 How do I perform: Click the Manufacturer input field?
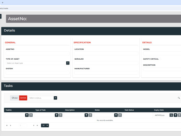(106, 73)
